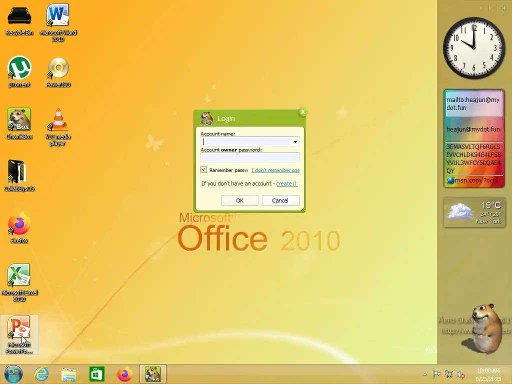Screen dimensions: 512x384
Task: Select the Microsoft Word 2010 desktop icon
Action: pyautogui.click(x=58, y=23)
